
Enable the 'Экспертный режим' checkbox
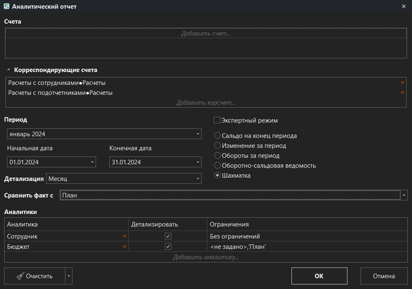[217, 120]
